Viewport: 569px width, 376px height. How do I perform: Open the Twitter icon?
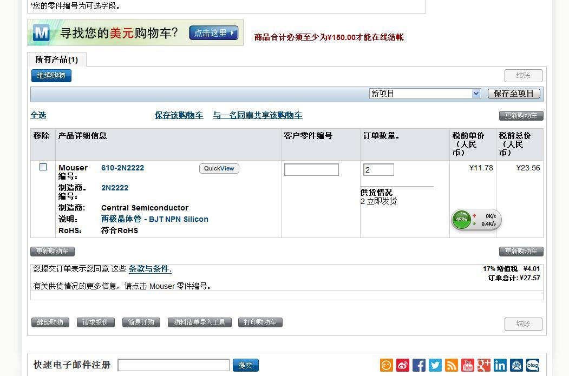click(x=435, y=365)
